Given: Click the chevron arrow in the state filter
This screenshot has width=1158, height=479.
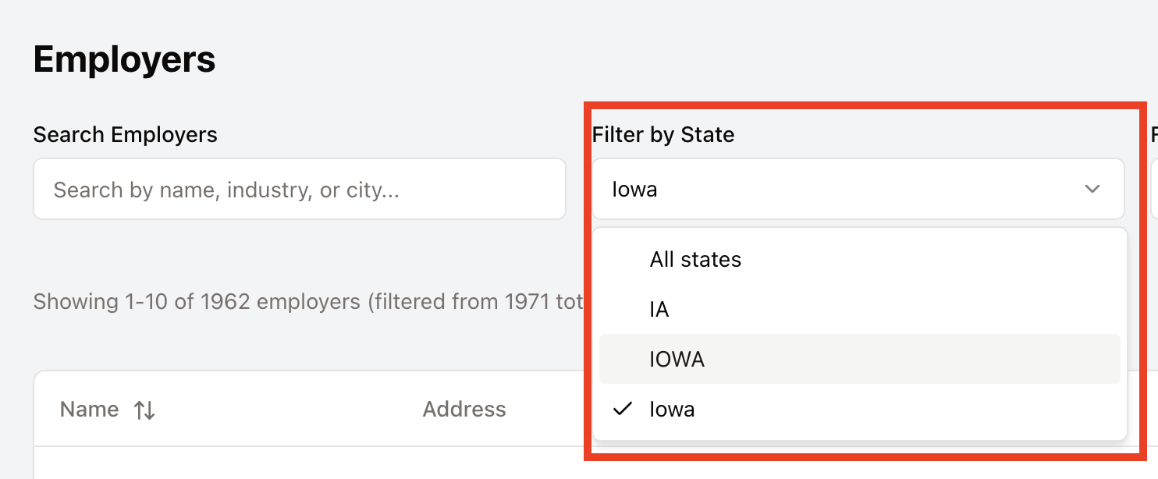Looking at the screenshot, I should 1092,190.
